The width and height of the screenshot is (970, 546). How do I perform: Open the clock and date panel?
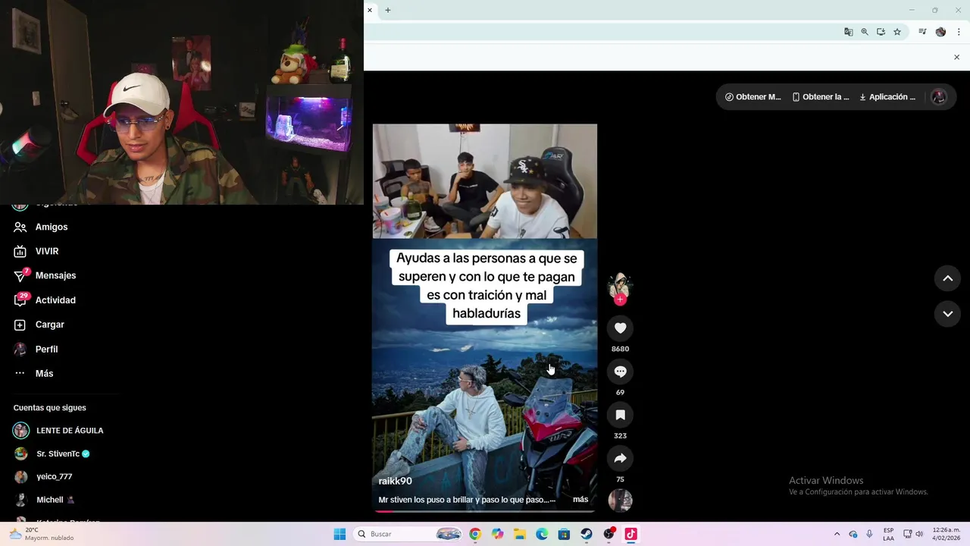(946, 534)
